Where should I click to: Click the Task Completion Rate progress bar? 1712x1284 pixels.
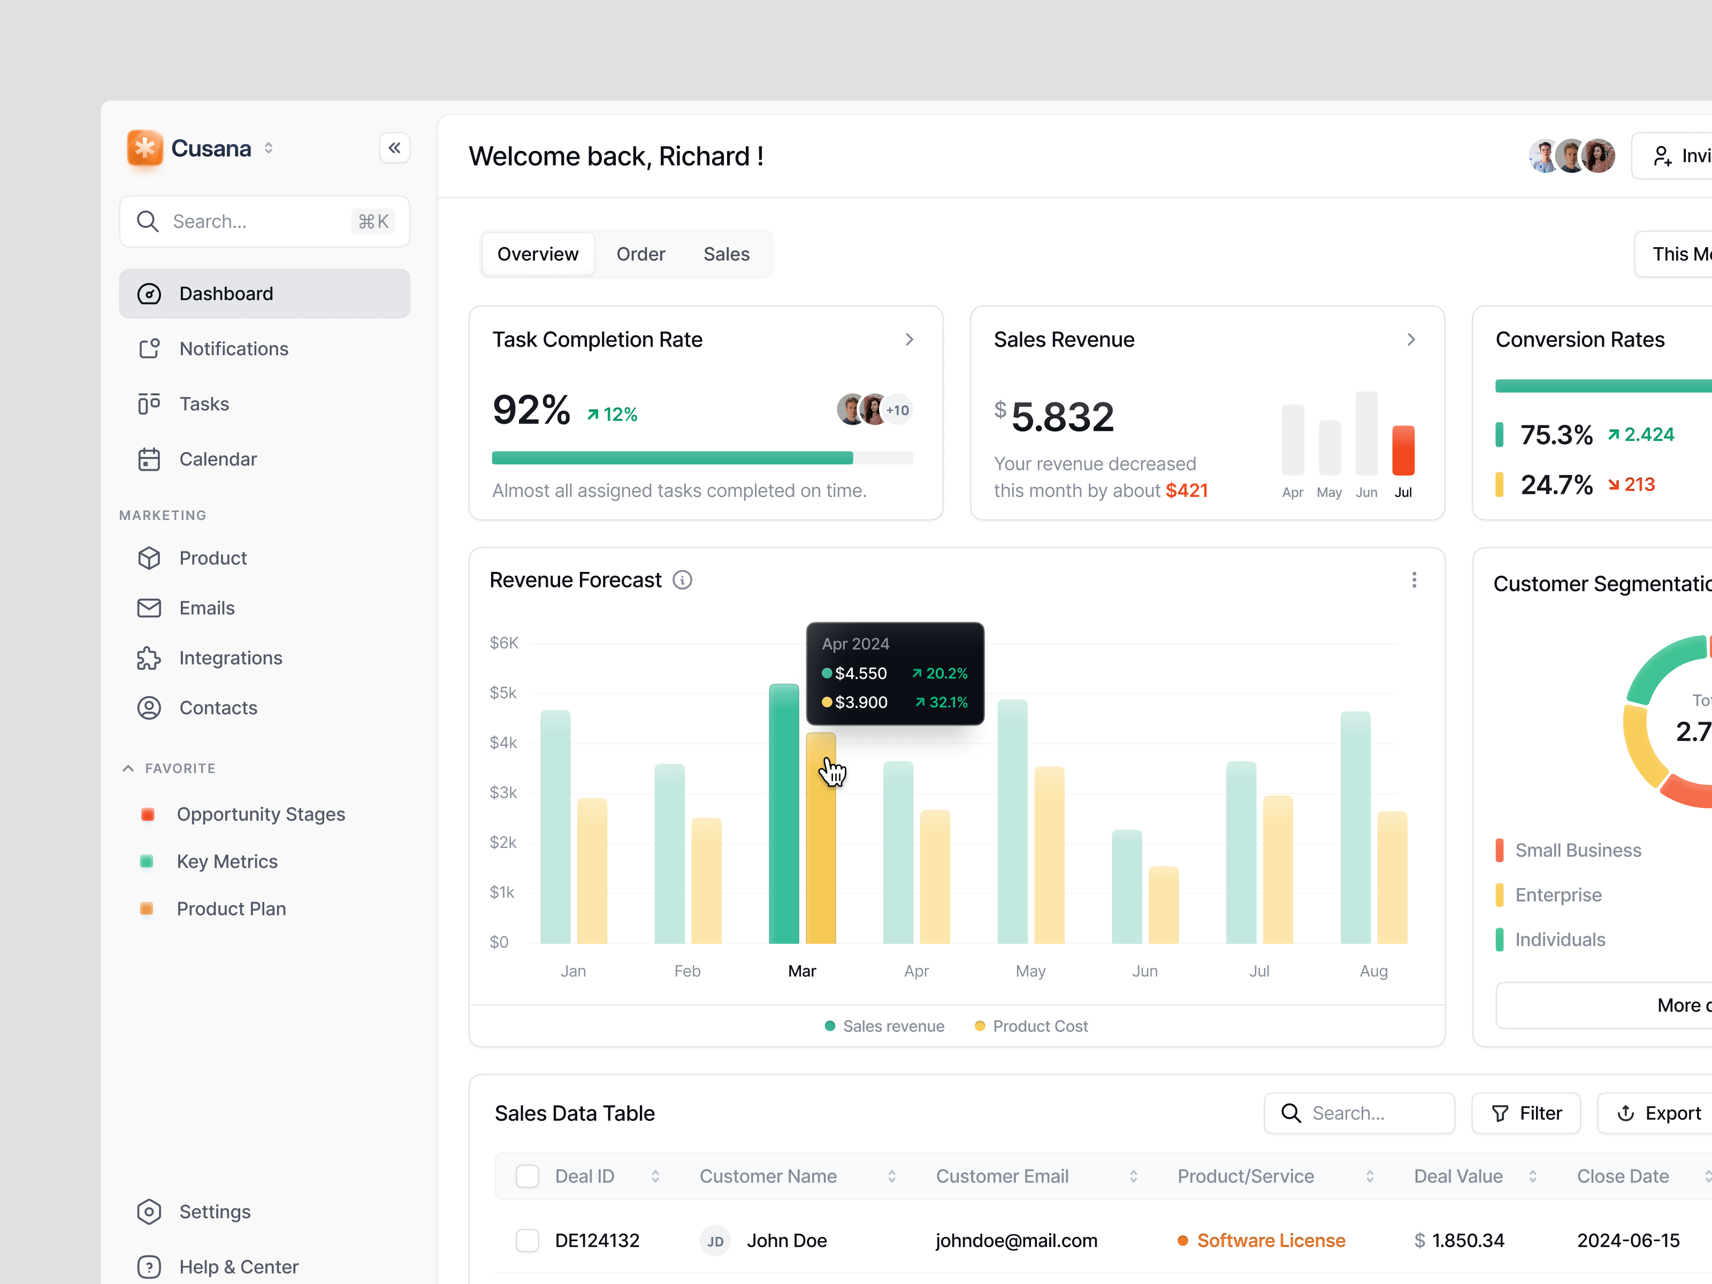[x=703, y=457]
